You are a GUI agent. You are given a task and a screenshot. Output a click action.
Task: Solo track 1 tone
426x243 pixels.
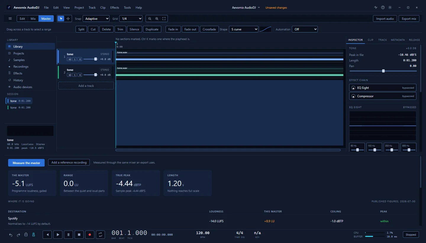pos(75,59)
